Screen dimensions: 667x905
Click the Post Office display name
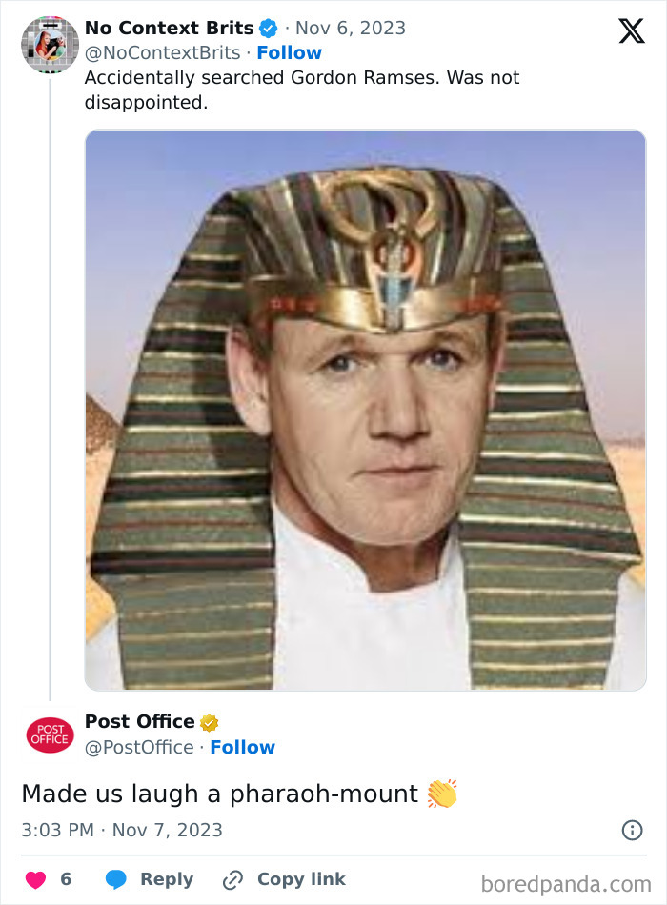(137, 721)
